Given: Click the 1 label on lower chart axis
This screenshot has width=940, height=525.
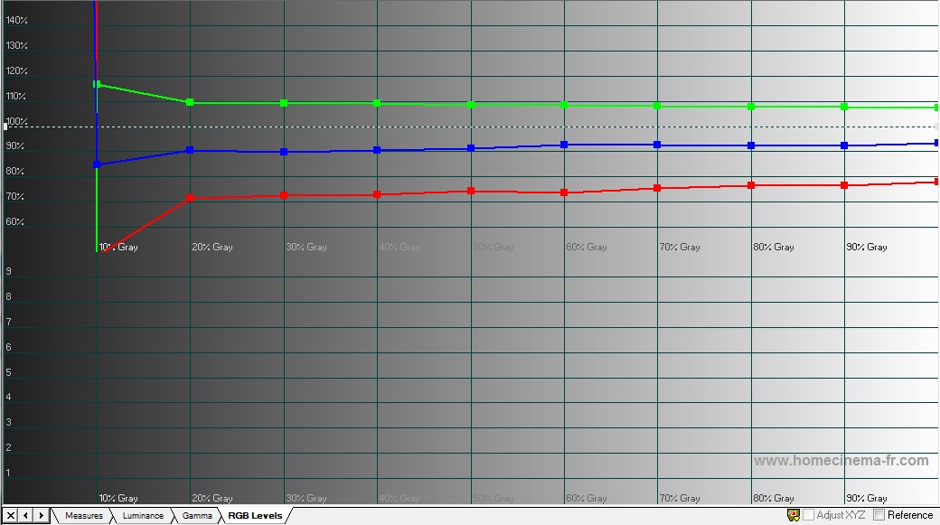Looking at the screenshot, I should [x=8, y=473].
